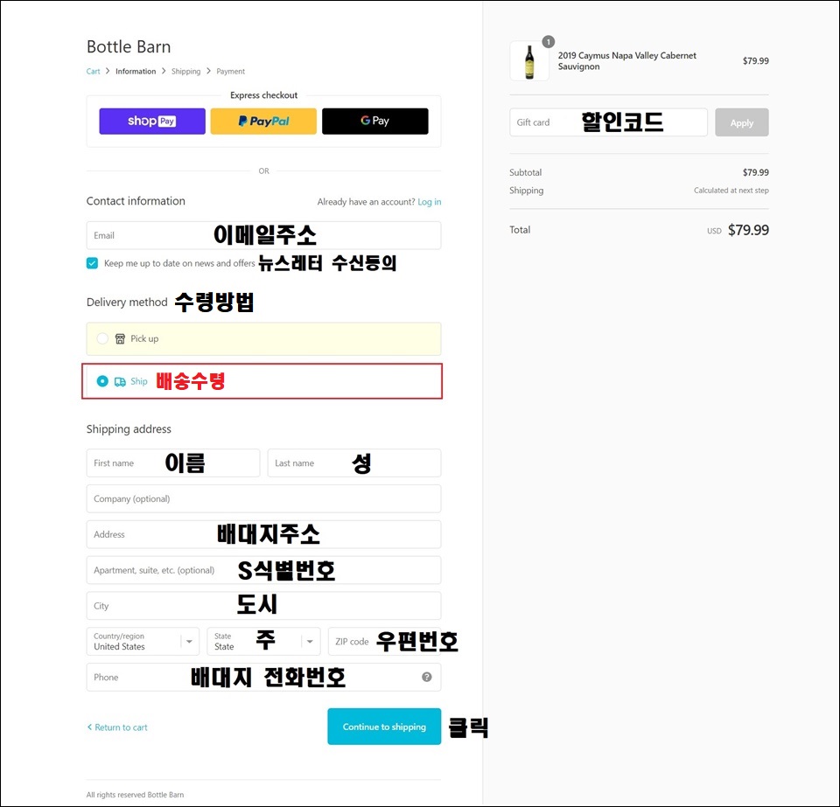Click the Log in link
This screenshot has width=840, height=807.
[429, 202]
